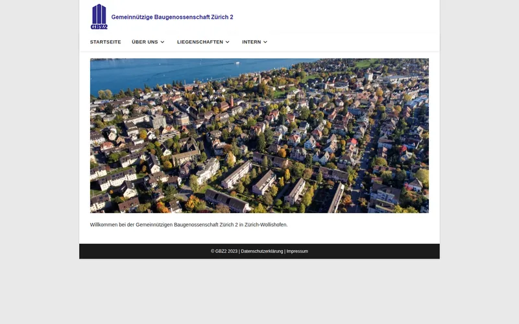Click the © GBZ2 2023 copyright text
Screen dimensions: 519x324
pyautogui.click(x=224, y=251)
